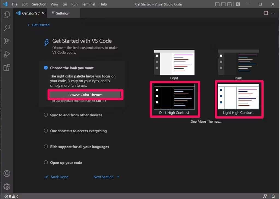
Task: Switch to the Settings tab
Action: tap(62, 13)
